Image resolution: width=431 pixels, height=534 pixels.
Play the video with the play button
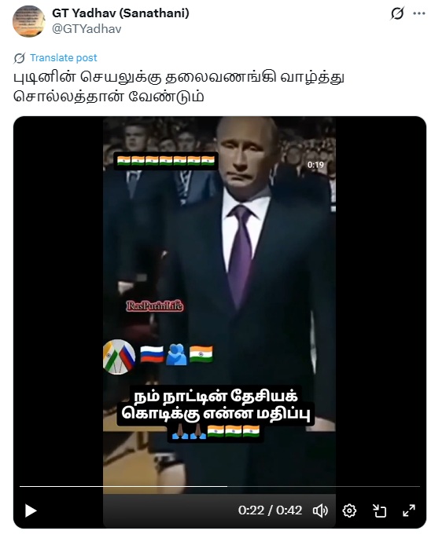coord(31,510)
